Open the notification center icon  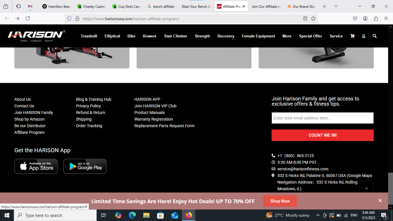[384, 215]
